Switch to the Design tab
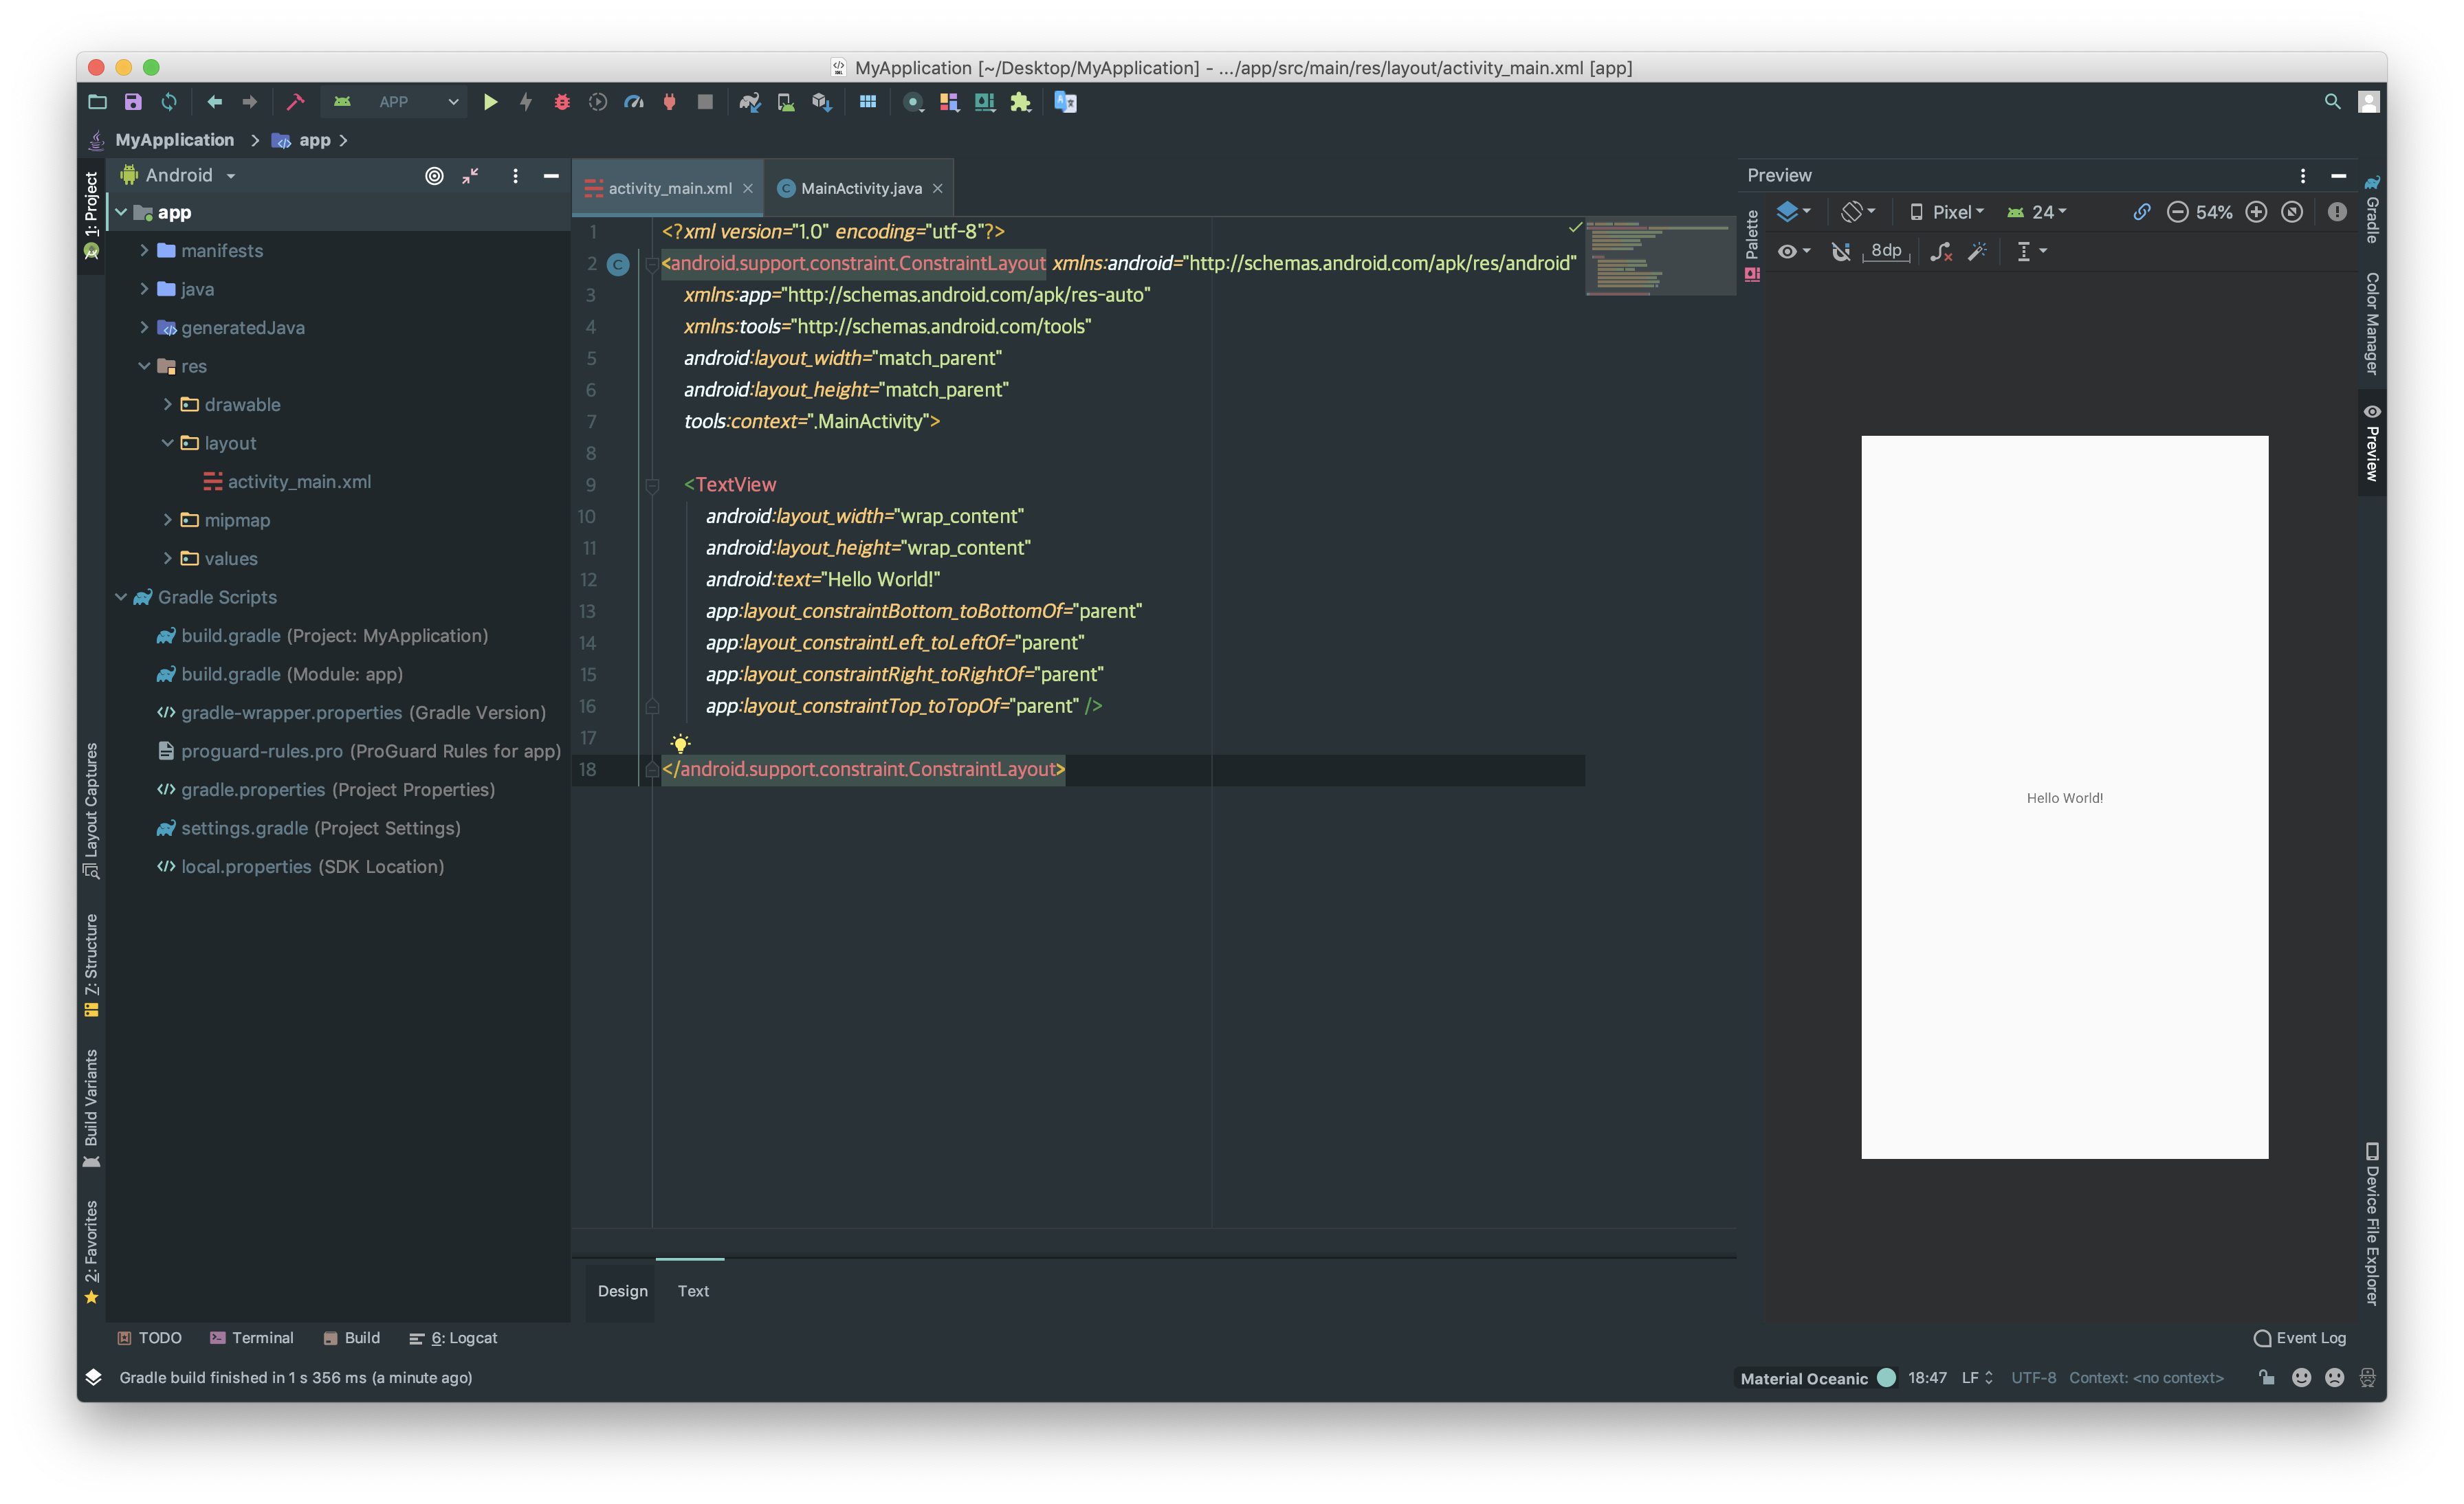Viewport: 2464px width, 1504px height. [622, 1291]
